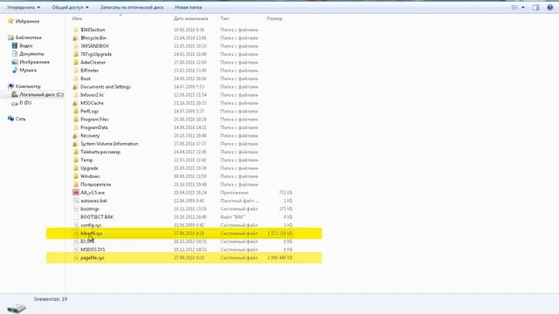Click the $360Section folder icon

coord(76,30)
